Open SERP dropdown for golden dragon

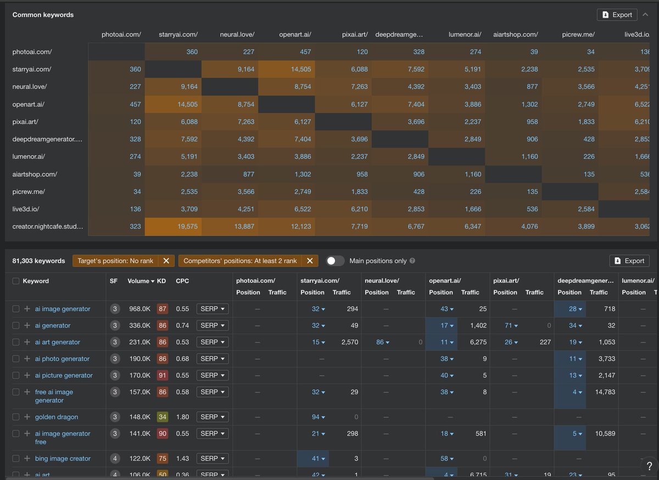tap(213, 417)
